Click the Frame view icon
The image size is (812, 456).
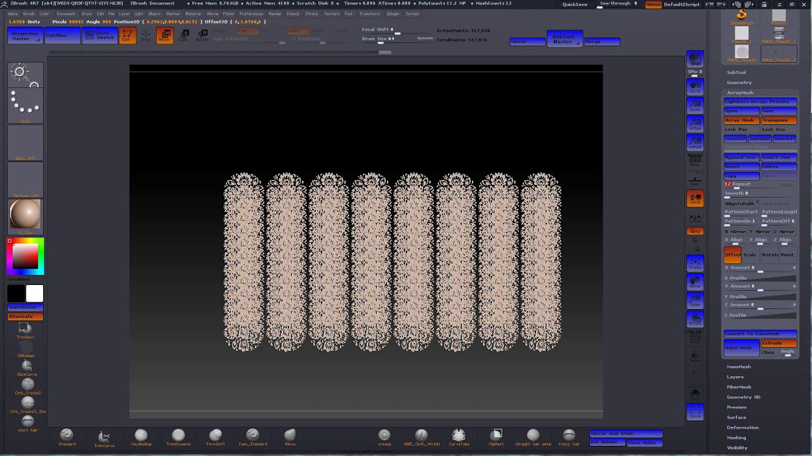(x=695, y=263)
